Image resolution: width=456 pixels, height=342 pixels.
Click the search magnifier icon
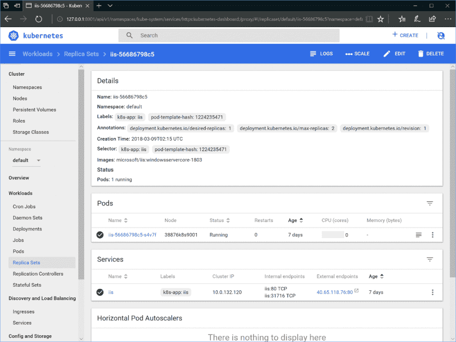click(130, 35)
